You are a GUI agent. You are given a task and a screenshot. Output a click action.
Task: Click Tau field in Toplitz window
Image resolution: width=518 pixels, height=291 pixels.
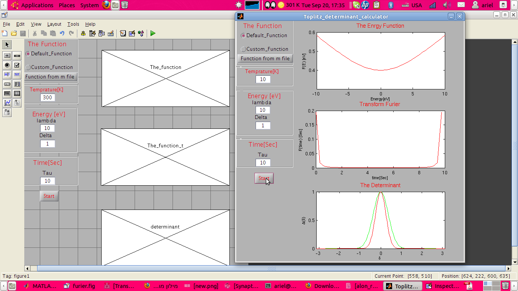(x=263, y=163)
